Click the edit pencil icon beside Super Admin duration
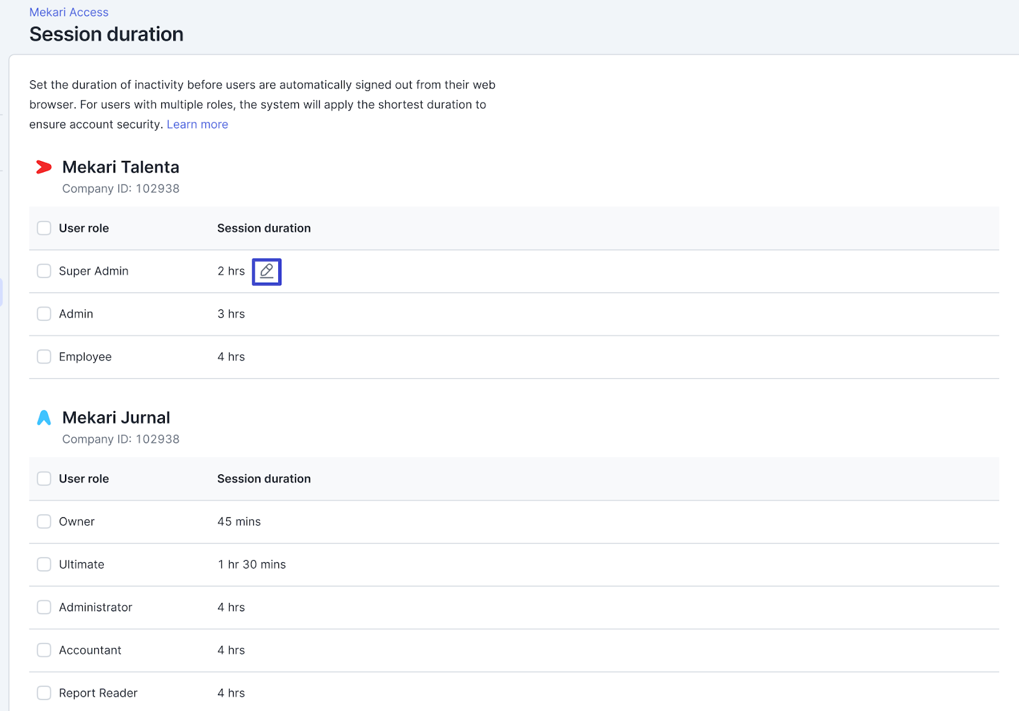 click(x=266, y=272)
